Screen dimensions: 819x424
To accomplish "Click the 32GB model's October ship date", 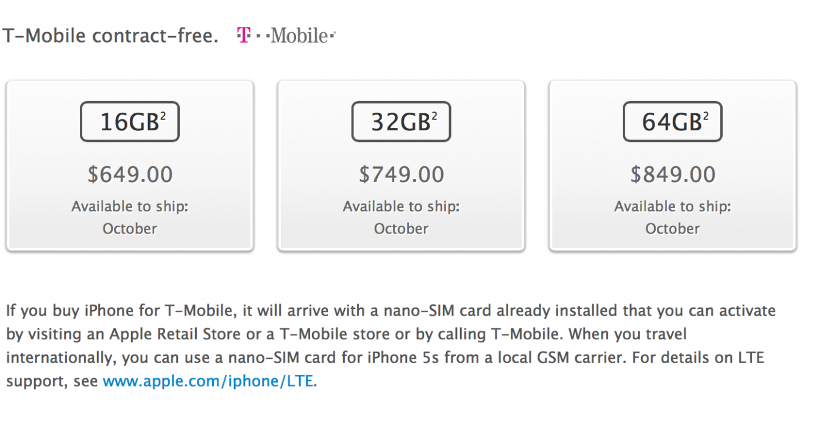I will coord(401,229).
